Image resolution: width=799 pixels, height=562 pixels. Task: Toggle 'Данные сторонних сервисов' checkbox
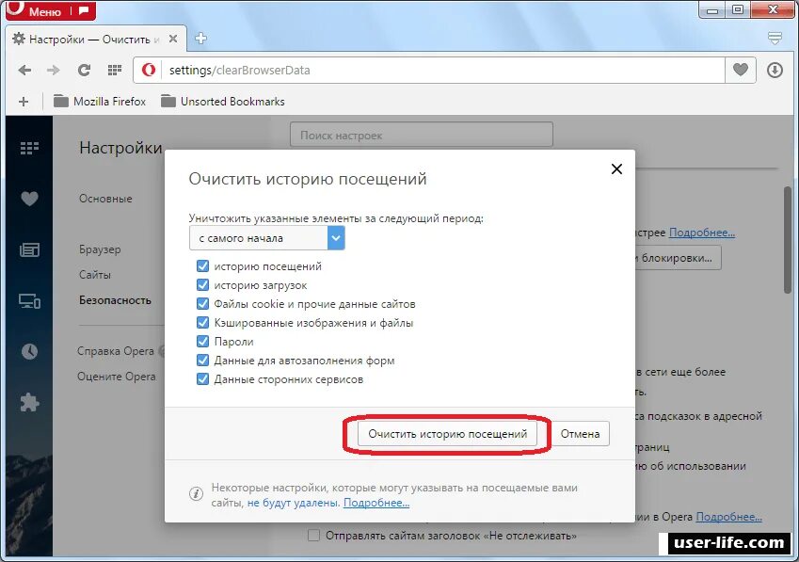202,379
